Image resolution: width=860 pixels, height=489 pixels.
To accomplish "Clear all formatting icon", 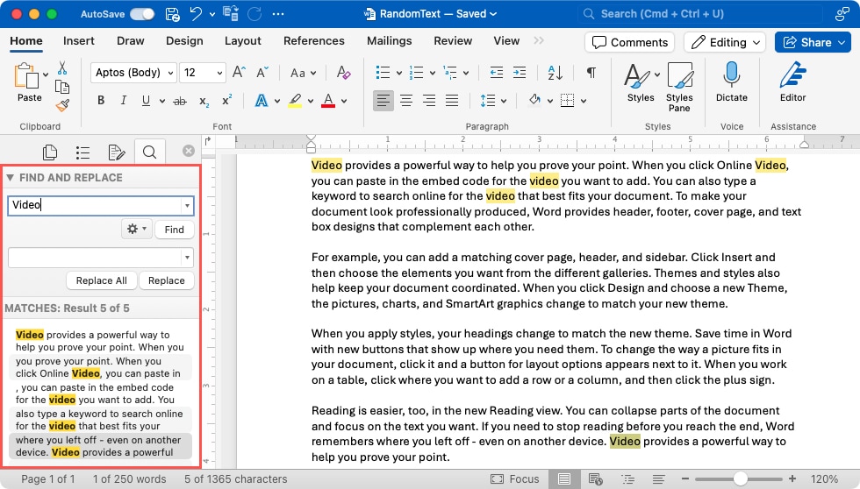I will click(343, 72).
